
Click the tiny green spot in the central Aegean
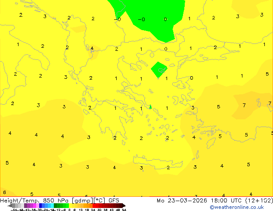coord(150,107)
